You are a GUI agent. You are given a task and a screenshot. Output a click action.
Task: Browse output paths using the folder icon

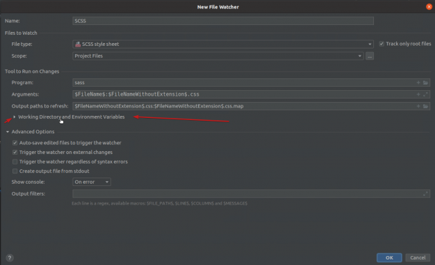(425, 106)
